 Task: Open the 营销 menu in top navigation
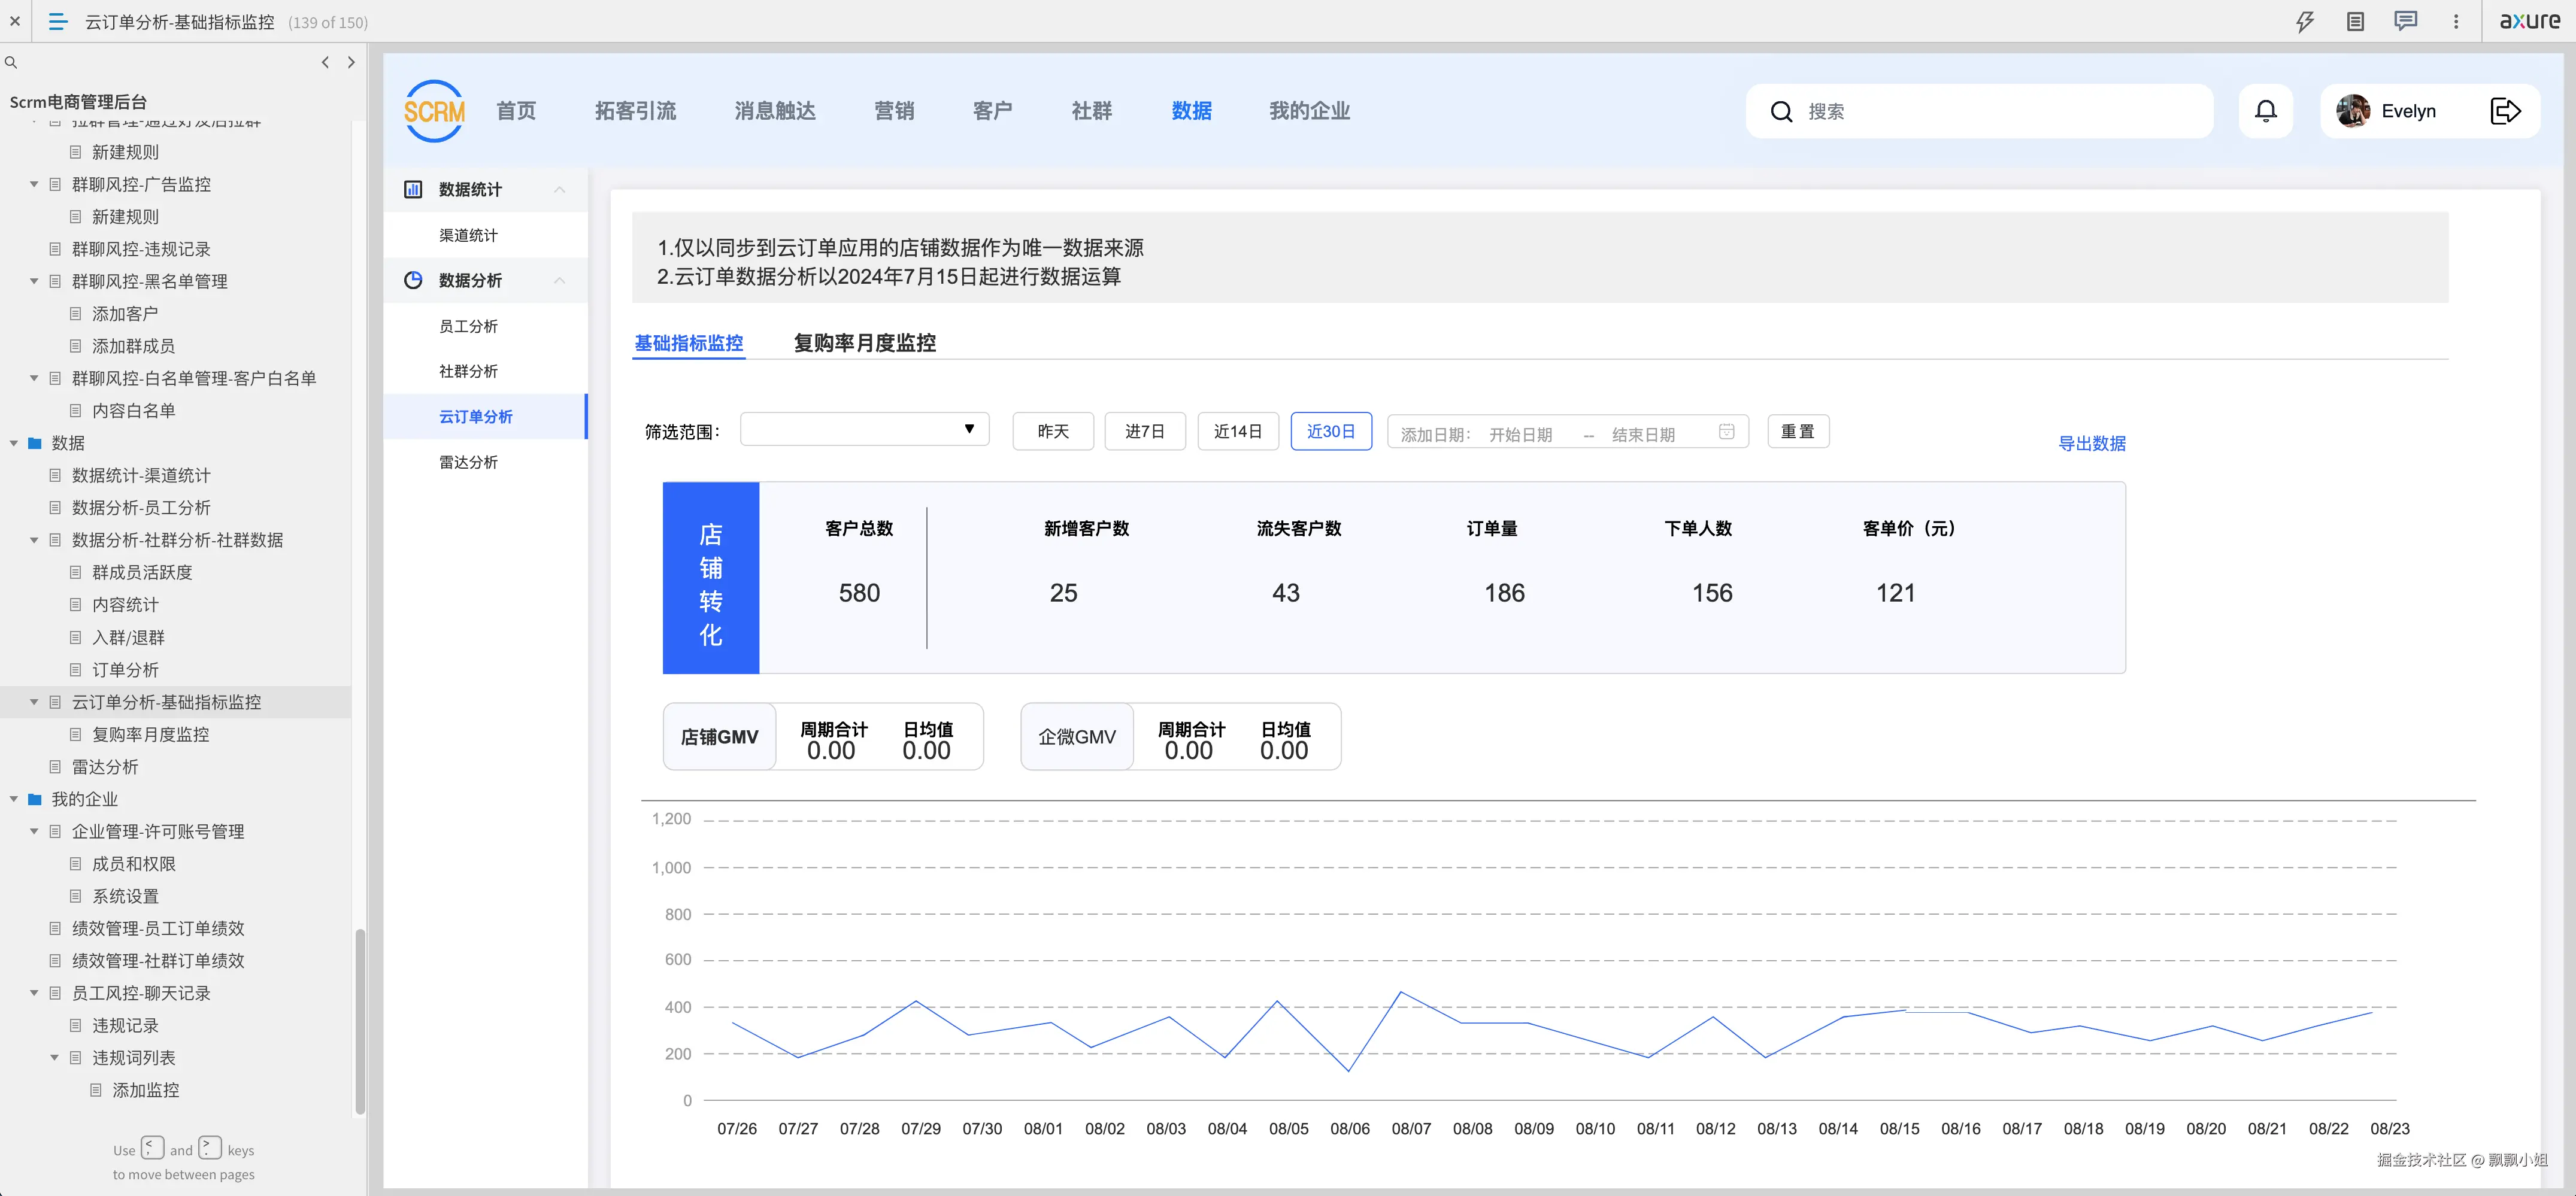tap(894, 111)
